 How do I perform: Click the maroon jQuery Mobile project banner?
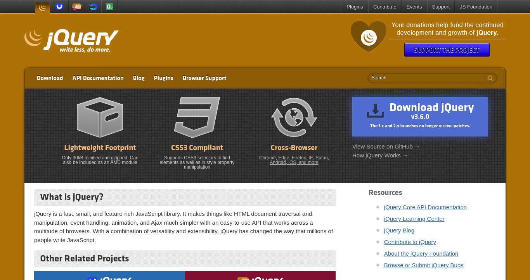(x=260, y=275)
